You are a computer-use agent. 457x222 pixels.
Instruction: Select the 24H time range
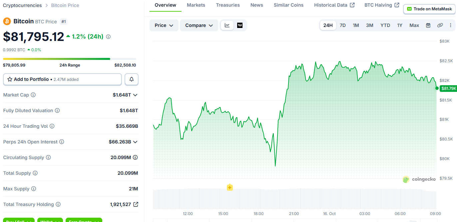click(328, 25)
